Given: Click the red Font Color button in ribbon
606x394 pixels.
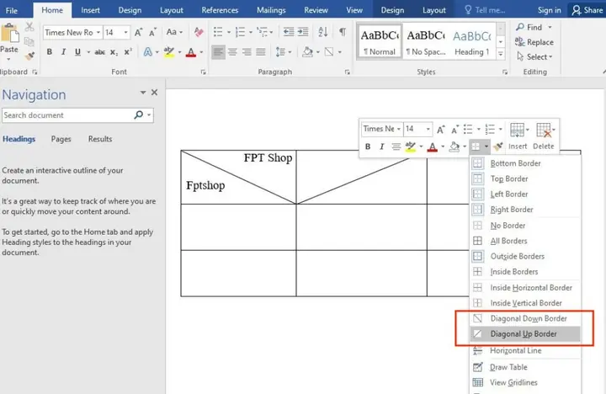Looking at the screenshot, I should click(191, 52).
